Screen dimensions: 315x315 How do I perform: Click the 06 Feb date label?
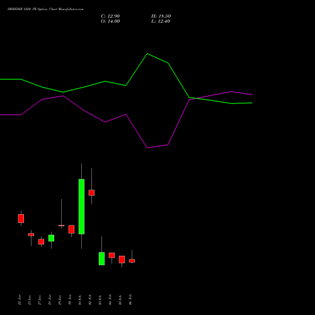click(x=130, y=299)
